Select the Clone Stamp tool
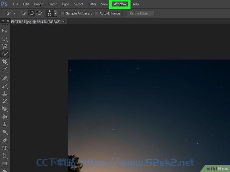230x172 pixels. [4, 93]
